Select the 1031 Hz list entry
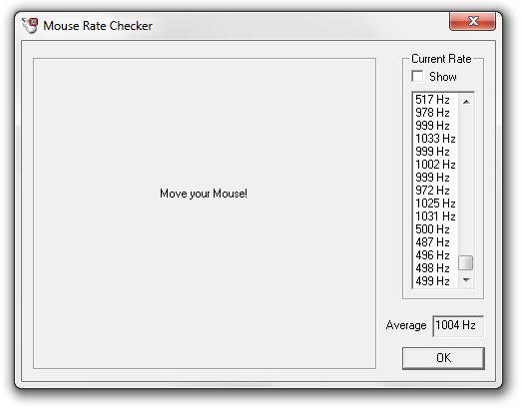Screen dimensions: 521x412 (435, 216)
